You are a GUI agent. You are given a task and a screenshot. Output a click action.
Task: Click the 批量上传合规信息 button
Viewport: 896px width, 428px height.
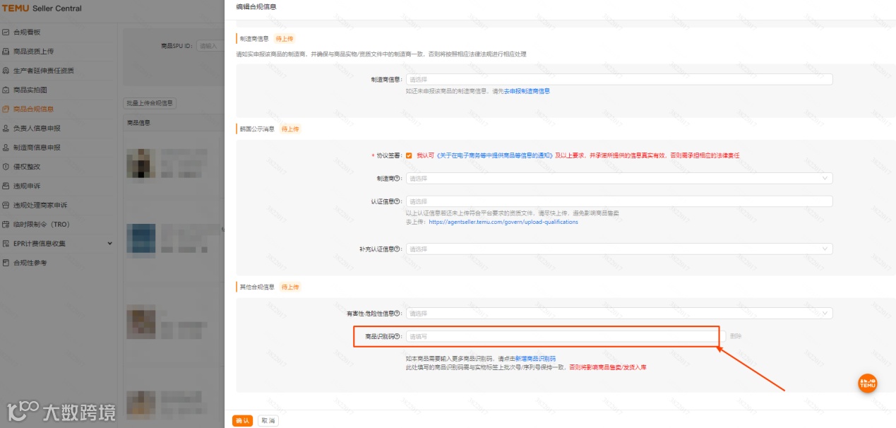(x=150, y=103)
